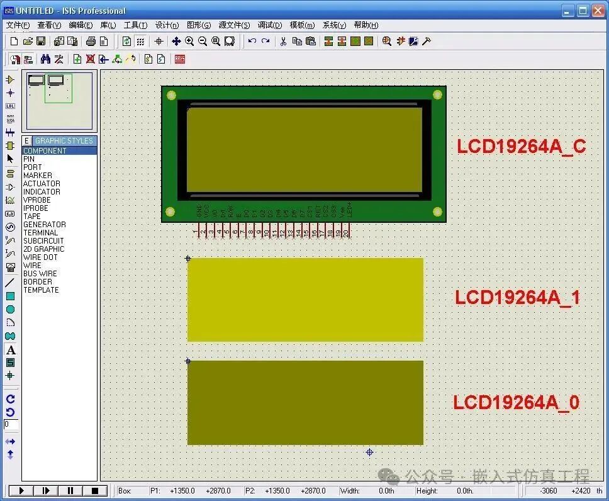This screenshot has height=501, width=609.
Task: Select the Wire Label LBL tool
Action: (11, 106)
